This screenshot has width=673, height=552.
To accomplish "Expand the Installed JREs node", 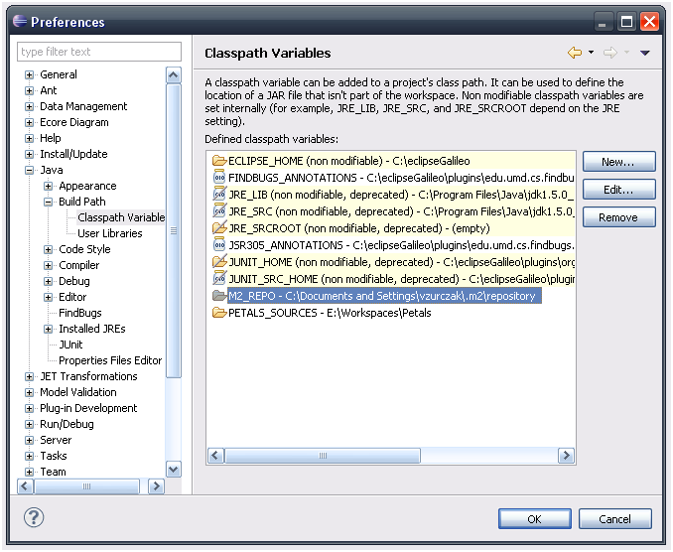I will [49, 329].
